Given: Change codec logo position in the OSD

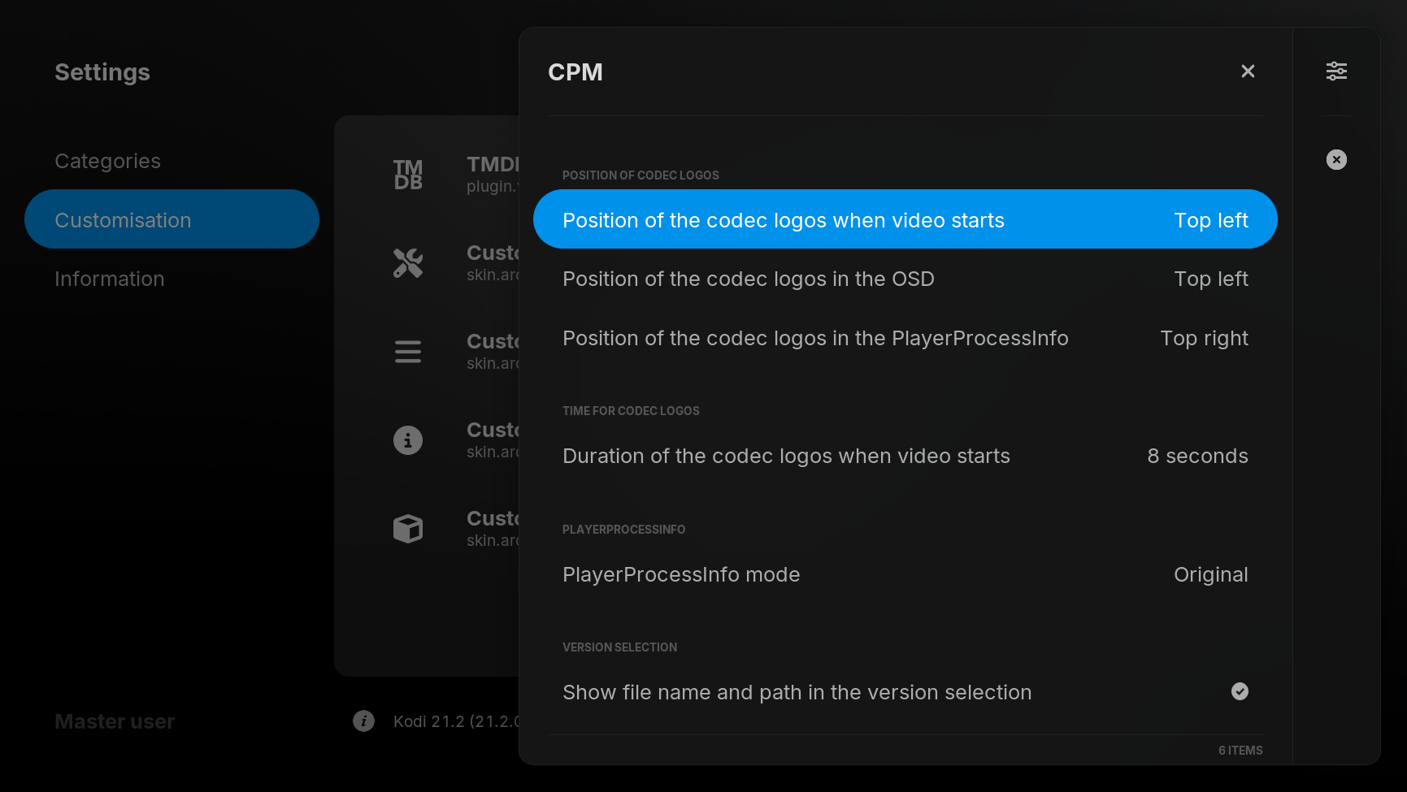Looking at the screenshot, I should (x=905, y=279).
